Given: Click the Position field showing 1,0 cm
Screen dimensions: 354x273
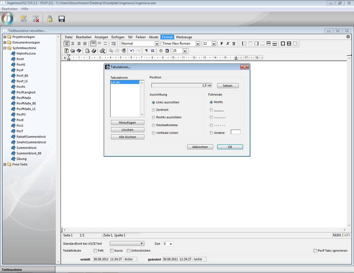Looking at the screenshot, I should (x=181, y=86).
